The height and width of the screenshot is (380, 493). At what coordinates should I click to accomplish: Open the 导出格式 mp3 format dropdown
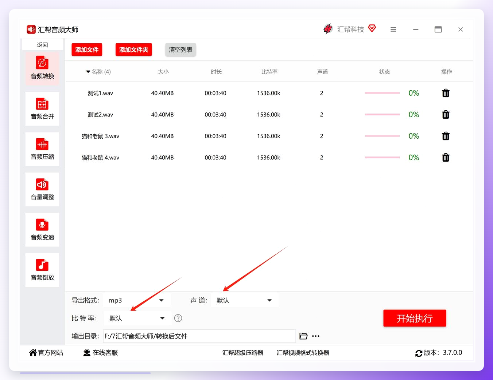(136, 300)
